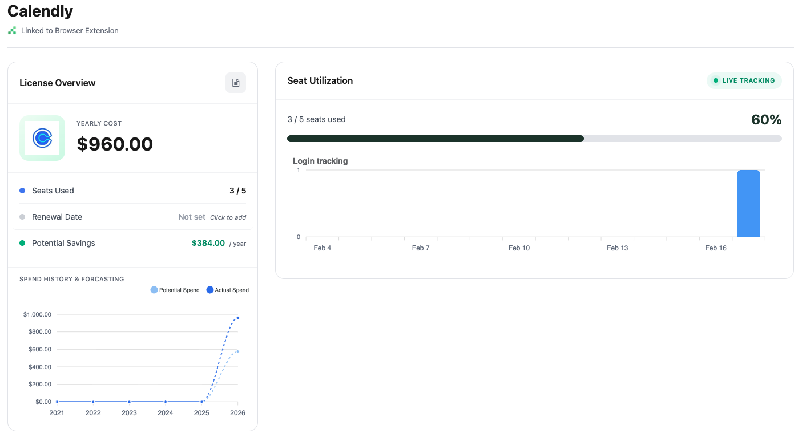The height and width of the screenshot is (437, 798).
Task: Click the blue Seats Used indicator dot
Action: point(22,190)
